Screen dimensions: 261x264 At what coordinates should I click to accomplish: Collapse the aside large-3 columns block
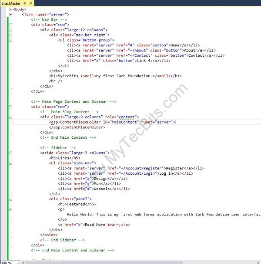coord(10,153)
